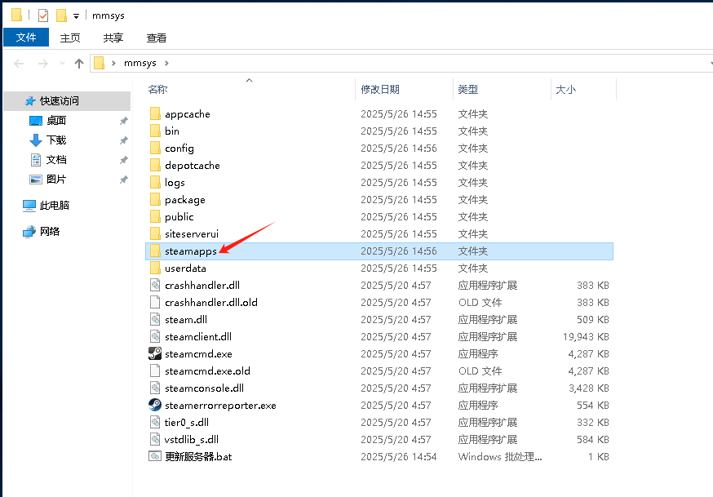Click the title bar properties checkmark icon
Viewport: 713px width, 497px height.
pos(43,16)
